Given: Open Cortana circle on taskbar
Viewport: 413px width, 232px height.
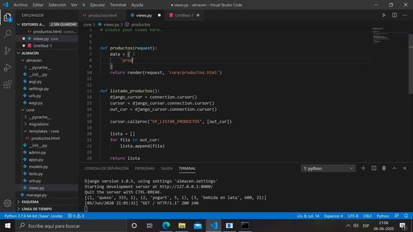Looking at the screenshot, I should point(134,226).
